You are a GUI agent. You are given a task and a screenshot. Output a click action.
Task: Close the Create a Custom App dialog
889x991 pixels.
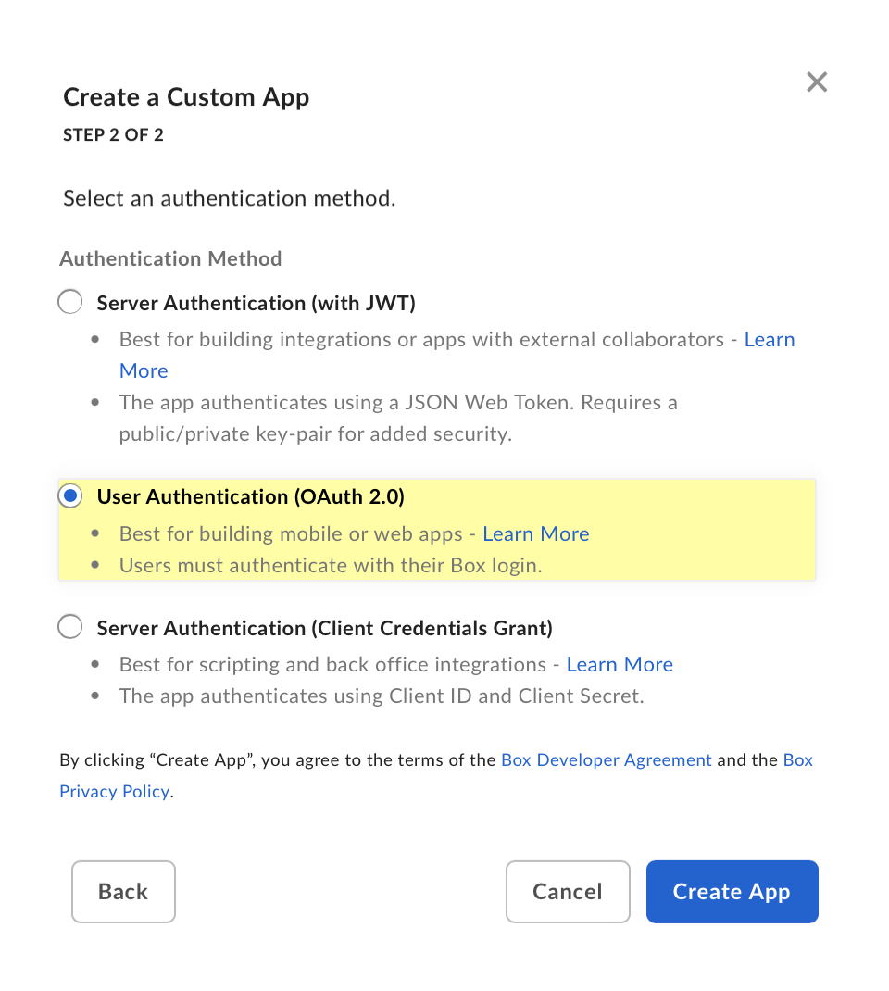point(816,82)
